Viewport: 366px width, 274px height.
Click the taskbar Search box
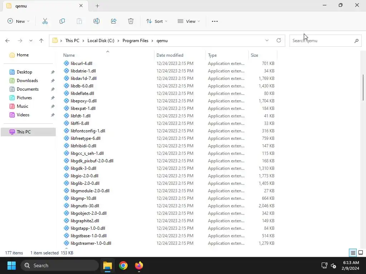click(60, 265)
